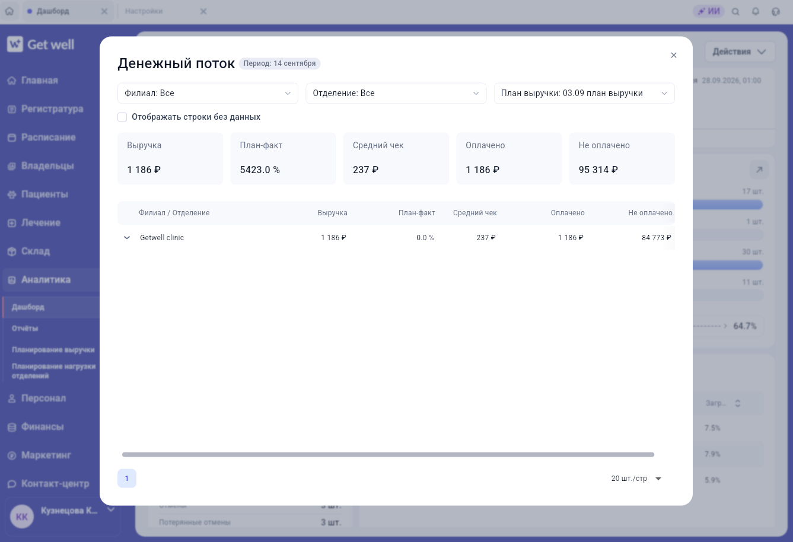Open the 20 шт./стр page size dropdown
Image resolution: width=793 pixels, height=542 pixels.
point(636,479)
